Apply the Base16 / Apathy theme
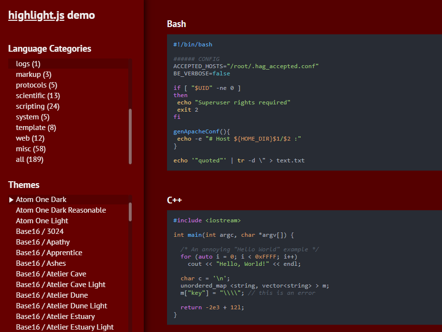The image size is (442, 332). (x=43, y=242)
